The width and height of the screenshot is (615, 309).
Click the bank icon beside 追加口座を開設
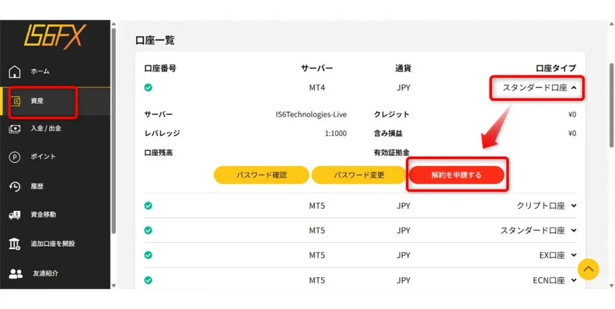[x=14, y=244]
